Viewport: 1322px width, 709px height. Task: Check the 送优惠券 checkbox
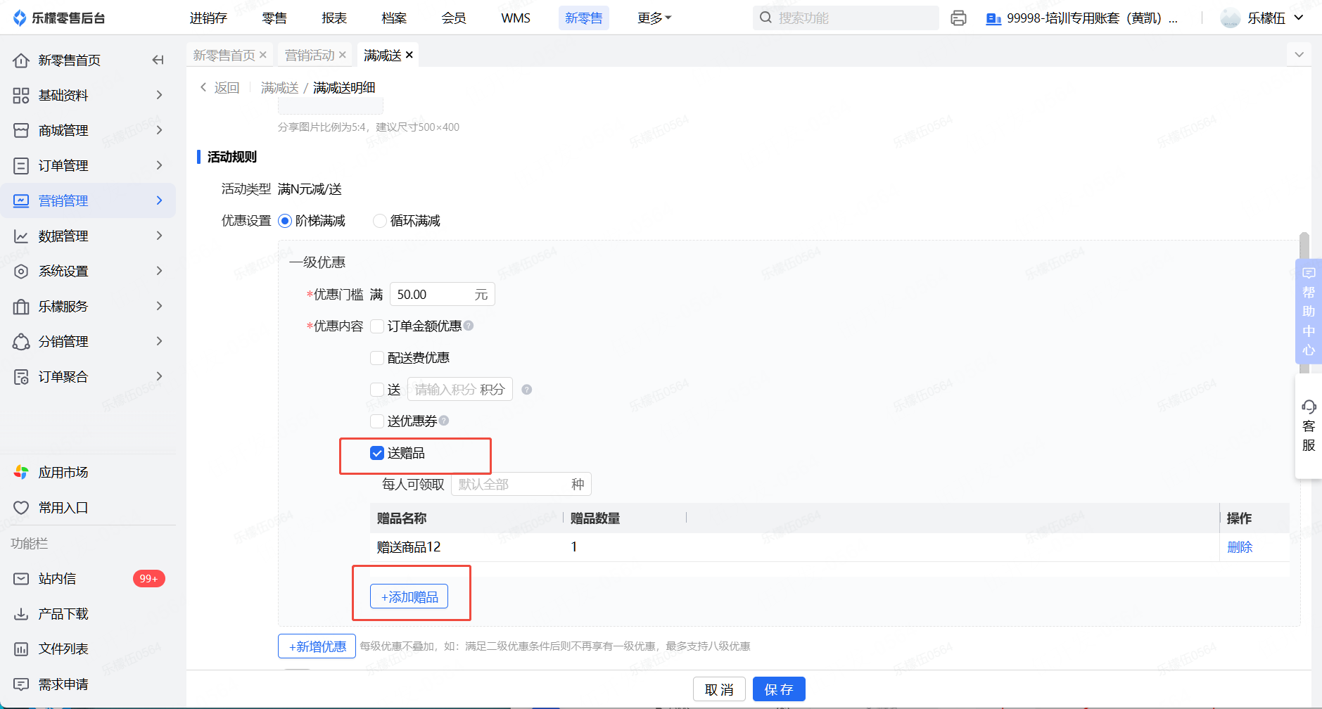(x=377, y=421)
